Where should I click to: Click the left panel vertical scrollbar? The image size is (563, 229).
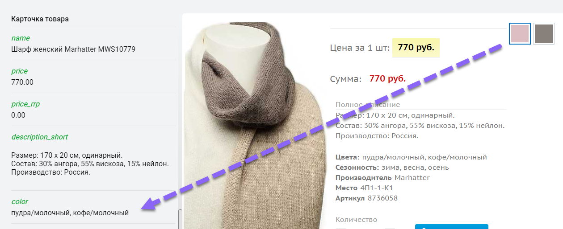180,219
